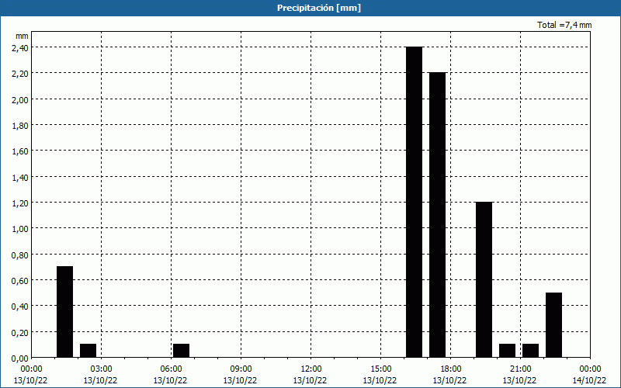The width and height of the screenshot is (621, 388).
Task: Click the 0,60 y-axis value
Action: point(20,280)
